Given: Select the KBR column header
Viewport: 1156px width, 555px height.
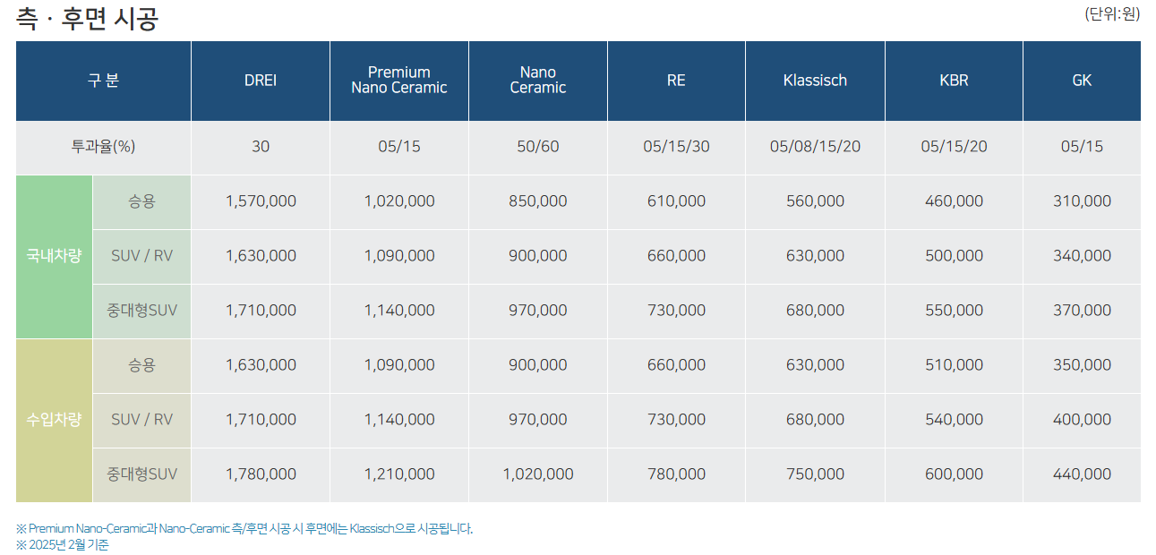Looking at the screenshot, I should (x=954, y=81).
